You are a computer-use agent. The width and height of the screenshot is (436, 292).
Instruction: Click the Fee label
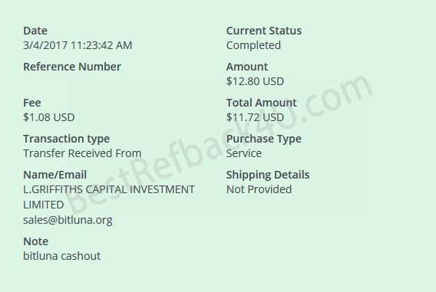(32, 103)
